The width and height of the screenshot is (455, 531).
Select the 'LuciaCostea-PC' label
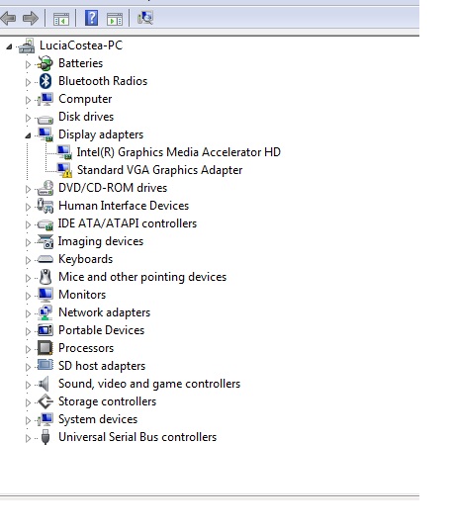click(81, 45)
